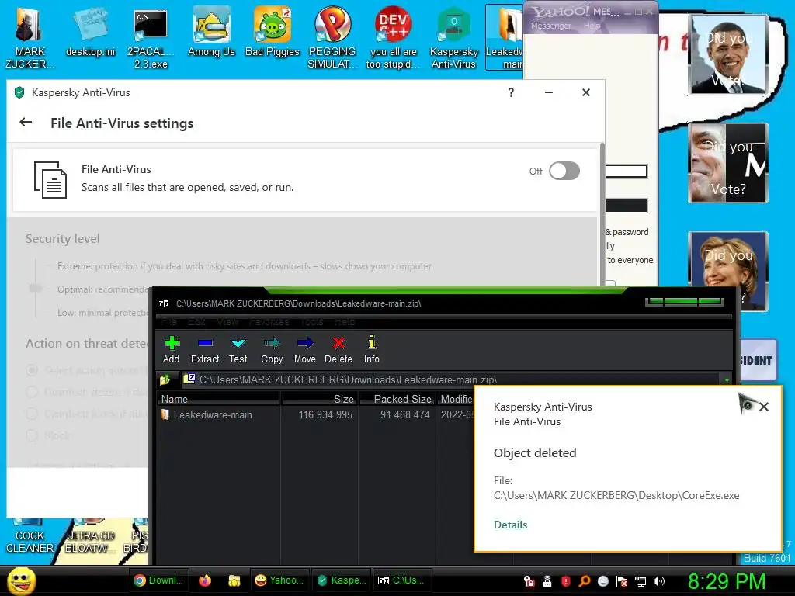Click the 7-Zip archive path field
795x596 pixels.
pyautogui.click(x=451, y=379)
